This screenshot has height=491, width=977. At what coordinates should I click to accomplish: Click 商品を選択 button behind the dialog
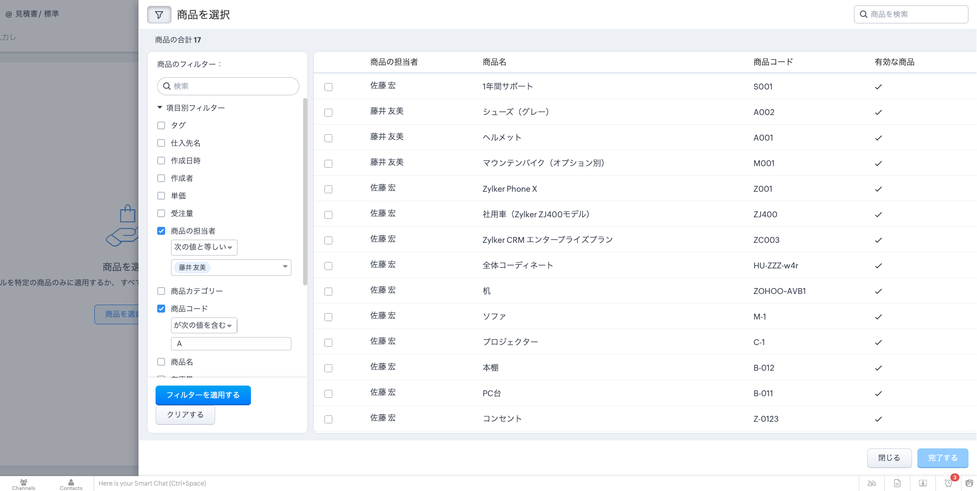(117, 314)
